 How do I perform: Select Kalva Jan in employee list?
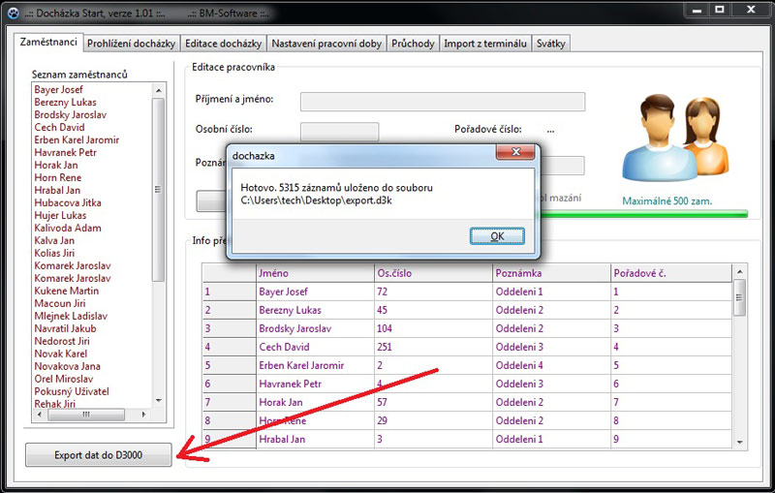[54, 240]
